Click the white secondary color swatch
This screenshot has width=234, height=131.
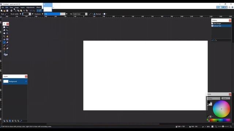point(211,104)
